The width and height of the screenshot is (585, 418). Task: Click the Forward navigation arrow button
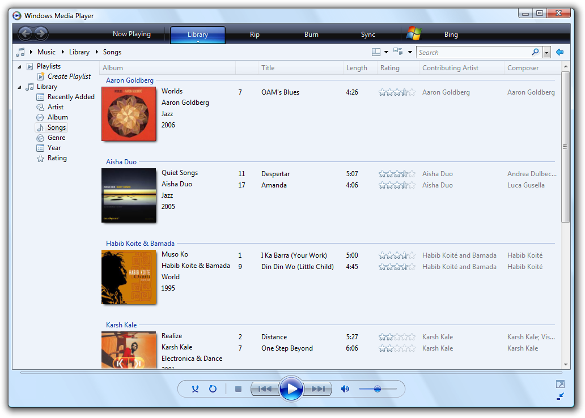tap(41, 34)
